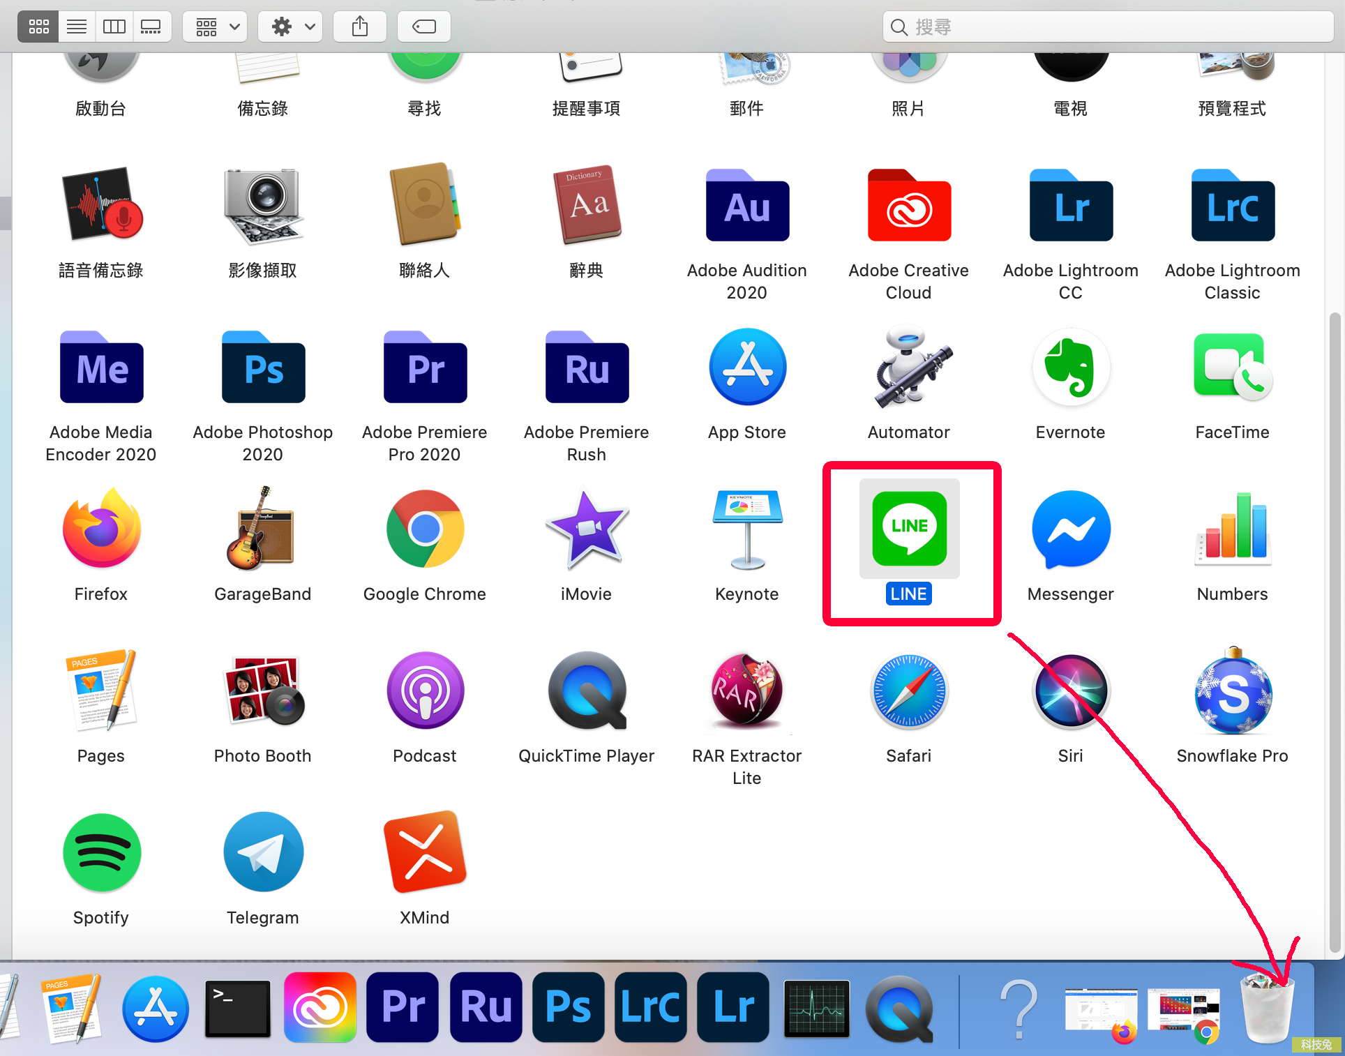Select the Snowflake Pro app
Viewport: 1345px width, 1056px height.
(1233, 691)
